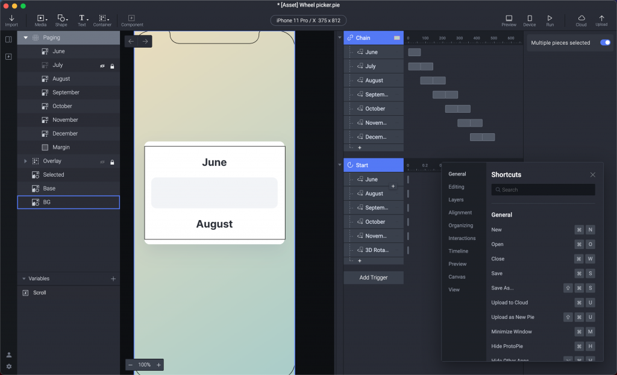
Task: Open the Text tool menu
Action: pyautogui.click(x=82, y=20)
